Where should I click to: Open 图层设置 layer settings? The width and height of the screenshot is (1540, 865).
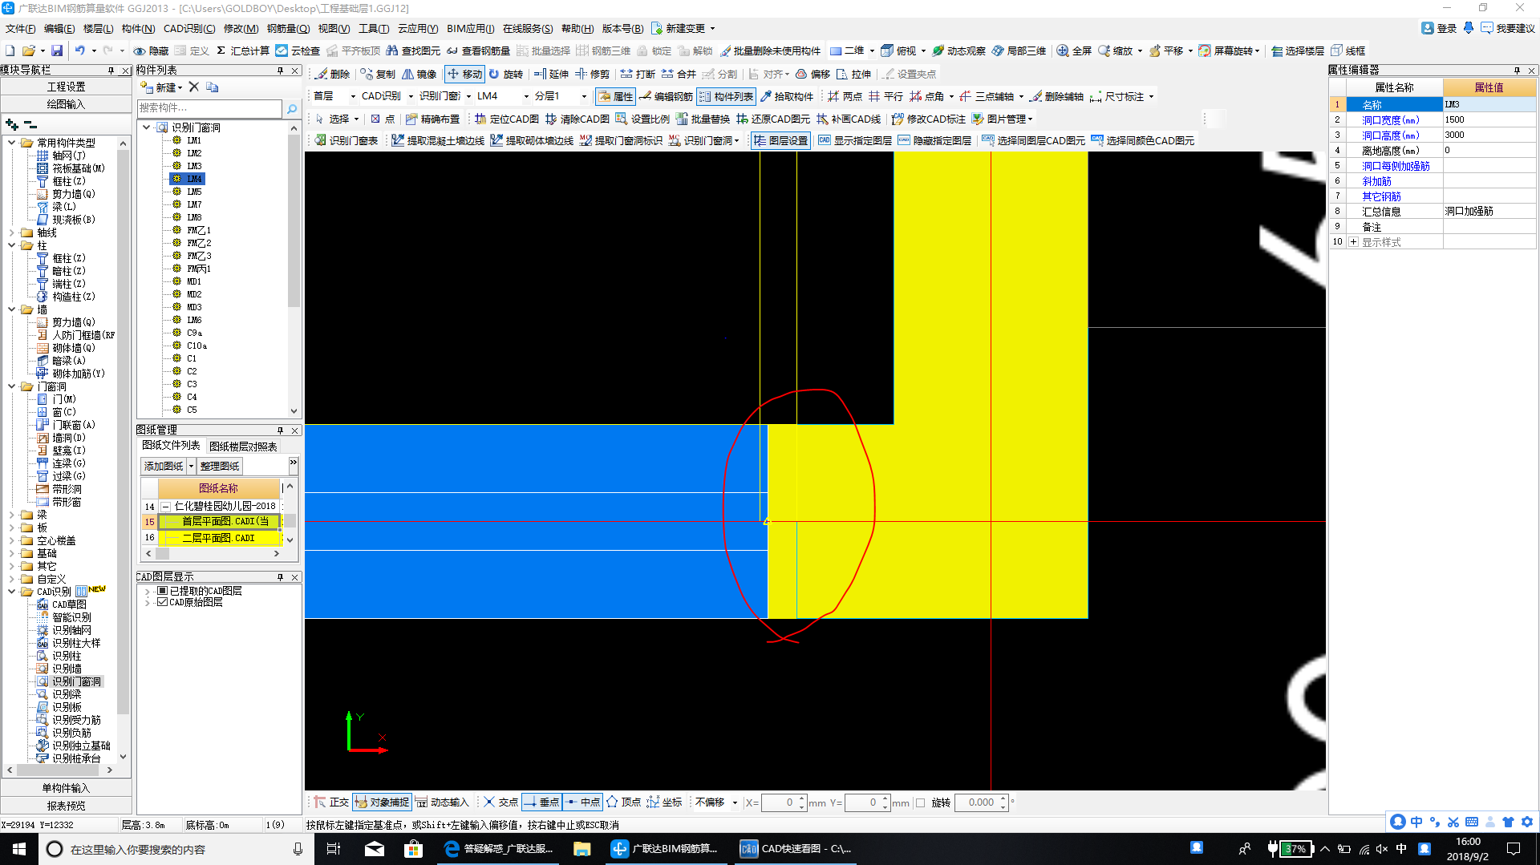click(x=781, y=140)
